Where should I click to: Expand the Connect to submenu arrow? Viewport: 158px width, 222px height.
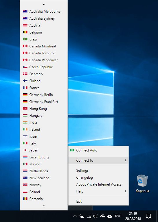126,160
